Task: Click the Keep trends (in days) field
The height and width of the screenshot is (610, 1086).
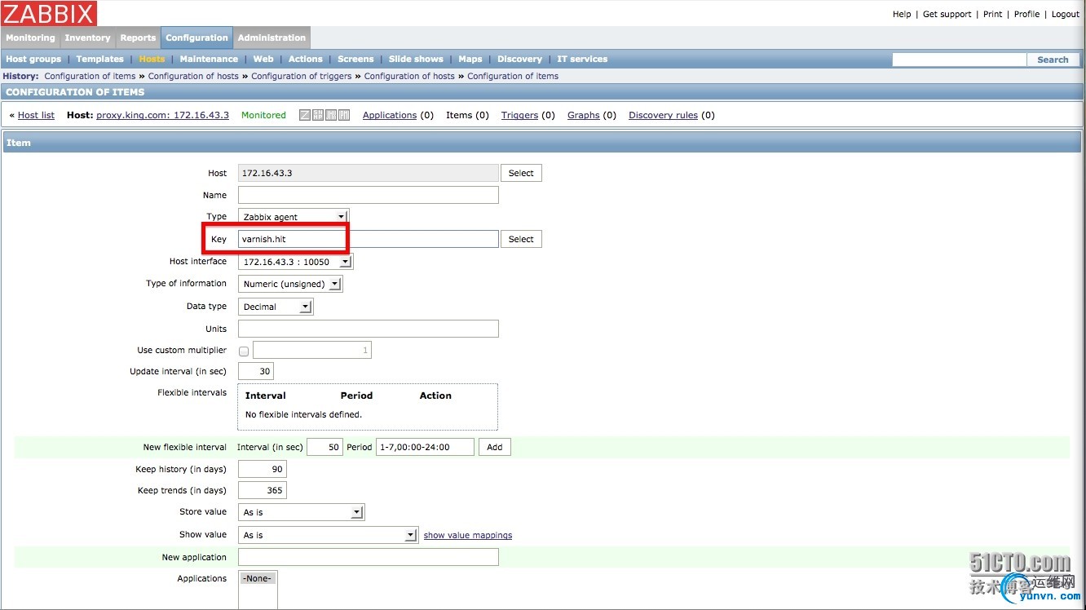Action: (x=263, y=490)
